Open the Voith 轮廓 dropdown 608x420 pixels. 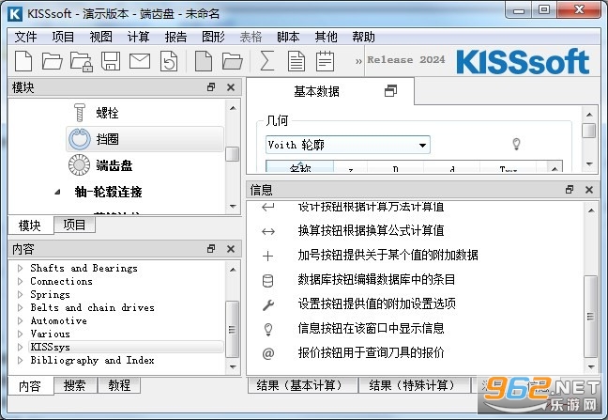click(x=422, y=146)
